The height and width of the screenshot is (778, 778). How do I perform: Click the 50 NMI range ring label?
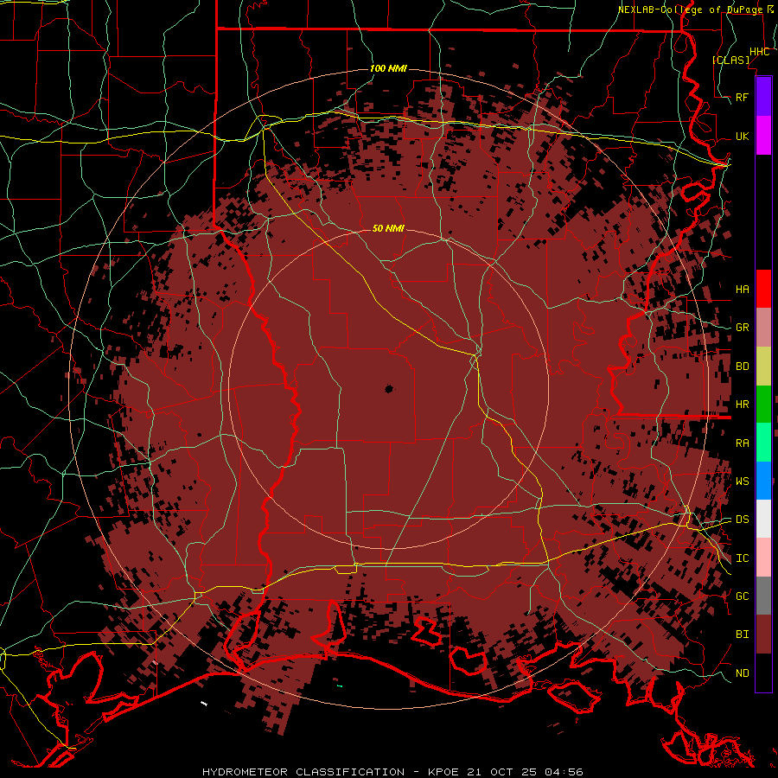pyautogui.click(x=388, y=228)
